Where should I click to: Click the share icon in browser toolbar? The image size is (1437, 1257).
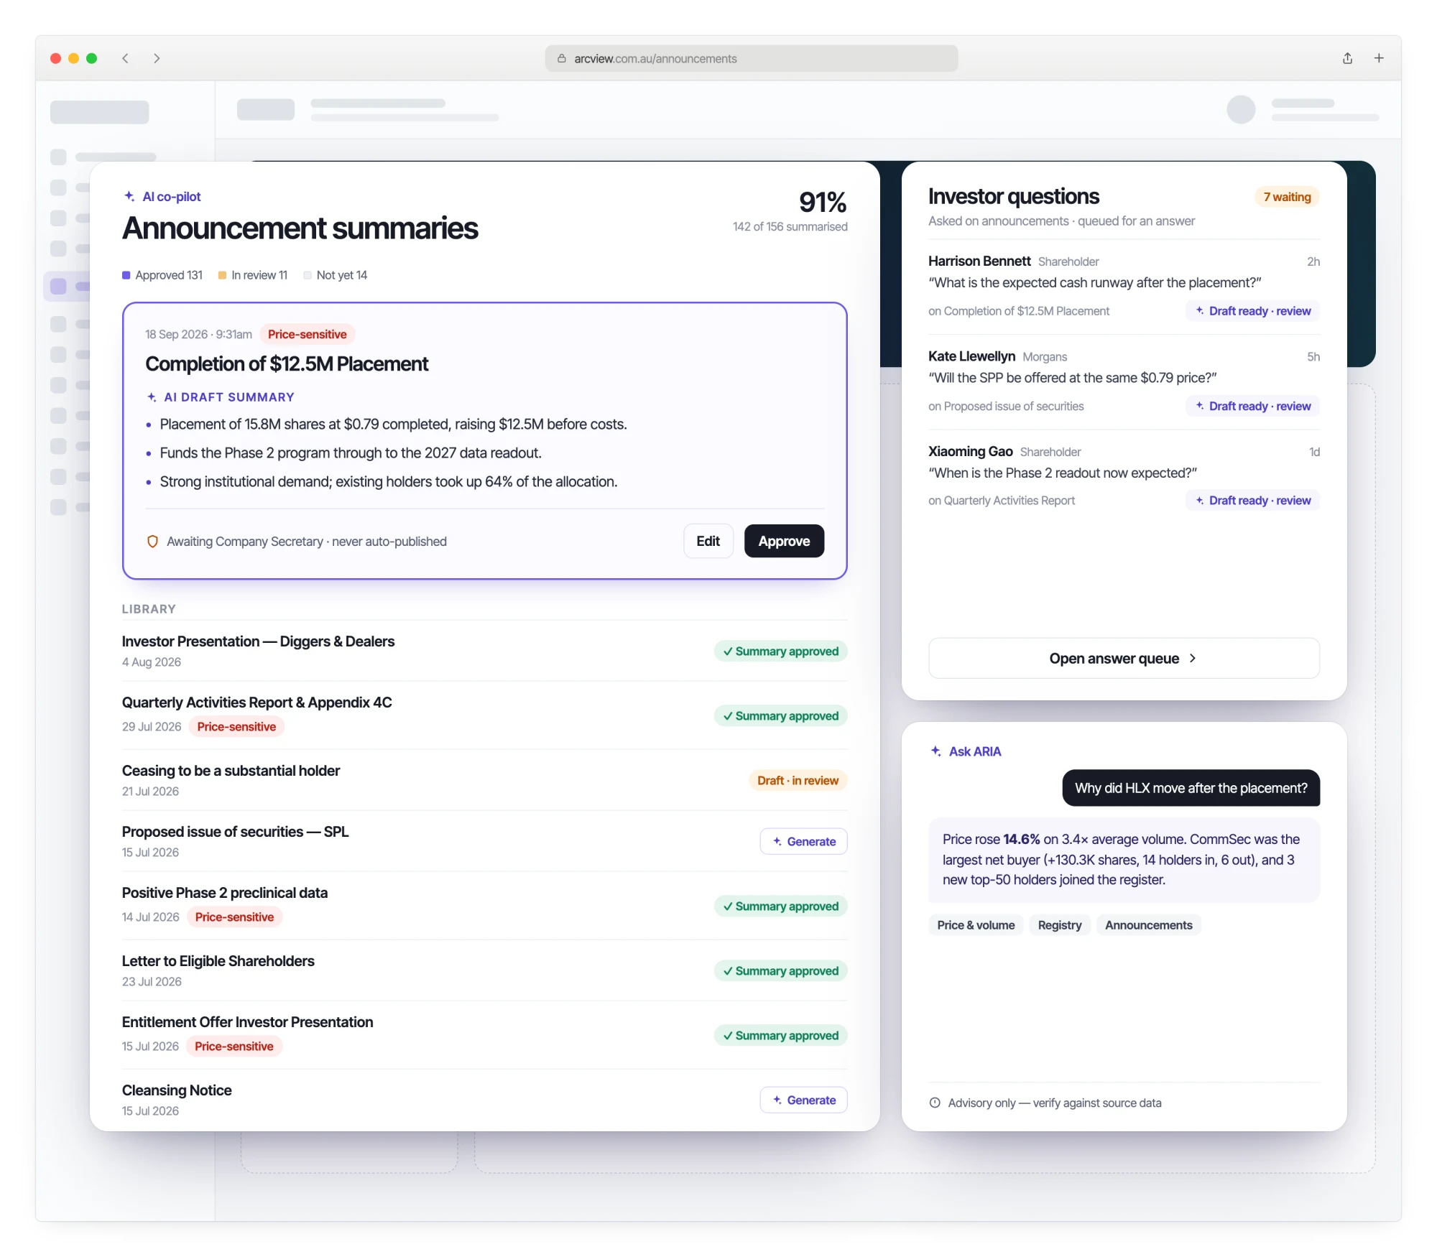1347,58
